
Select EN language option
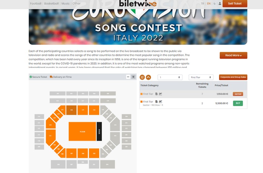[x=209, y=4]
